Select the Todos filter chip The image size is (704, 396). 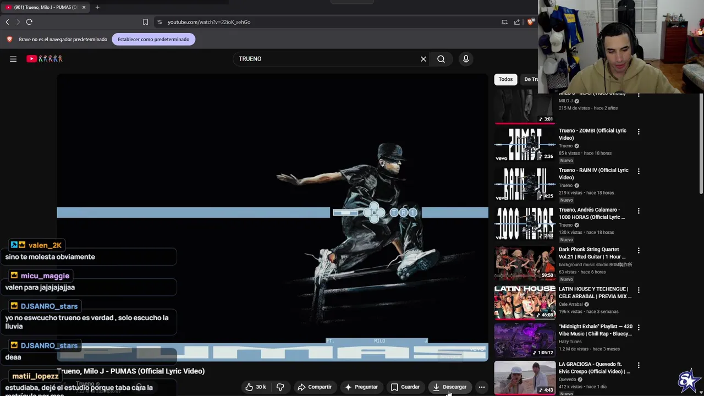coord(505,79)
